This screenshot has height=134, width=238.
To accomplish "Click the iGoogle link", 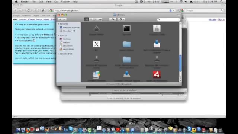I will [212, 20].
